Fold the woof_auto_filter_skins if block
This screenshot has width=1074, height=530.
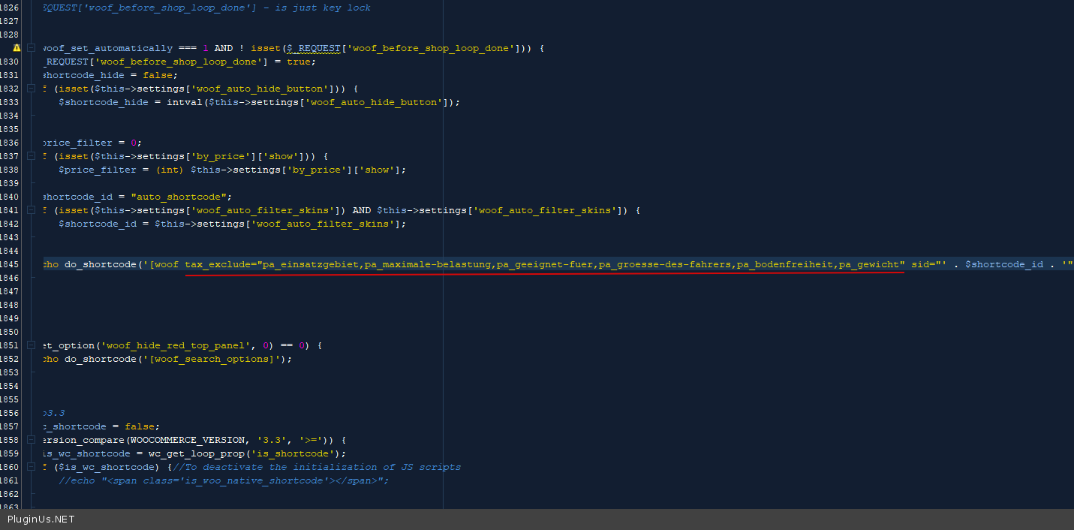coord(31,210)
